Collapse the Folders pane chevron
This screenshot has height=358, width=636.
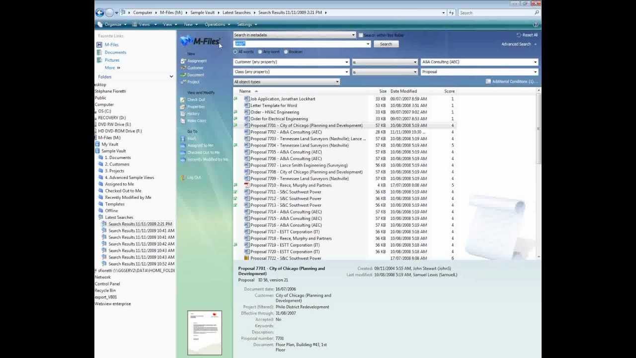171,77
